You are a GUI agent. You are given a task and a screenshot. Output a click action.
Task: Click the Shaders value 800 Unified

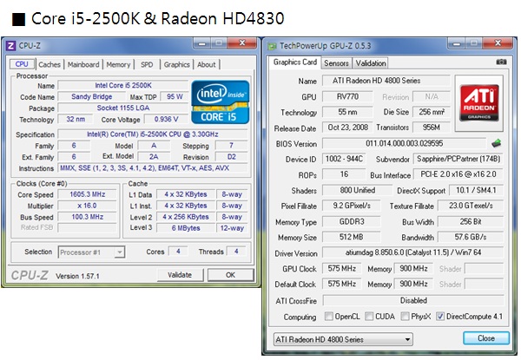pyautogui.click(x=358, y=190)
